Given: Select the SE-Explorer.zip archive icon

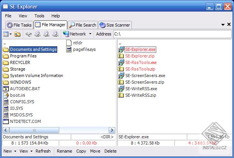Looking at the screenshot, I should click(121, 56).
